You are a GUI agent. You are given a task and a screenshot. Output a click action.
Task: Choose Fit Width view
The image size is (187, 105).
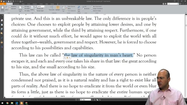pyautogui.click(x=26, y=8)
